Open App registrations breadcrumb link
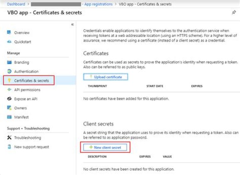 click(98, 4)
